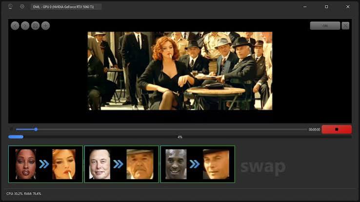Open the settings gear icon

[22, 7]
